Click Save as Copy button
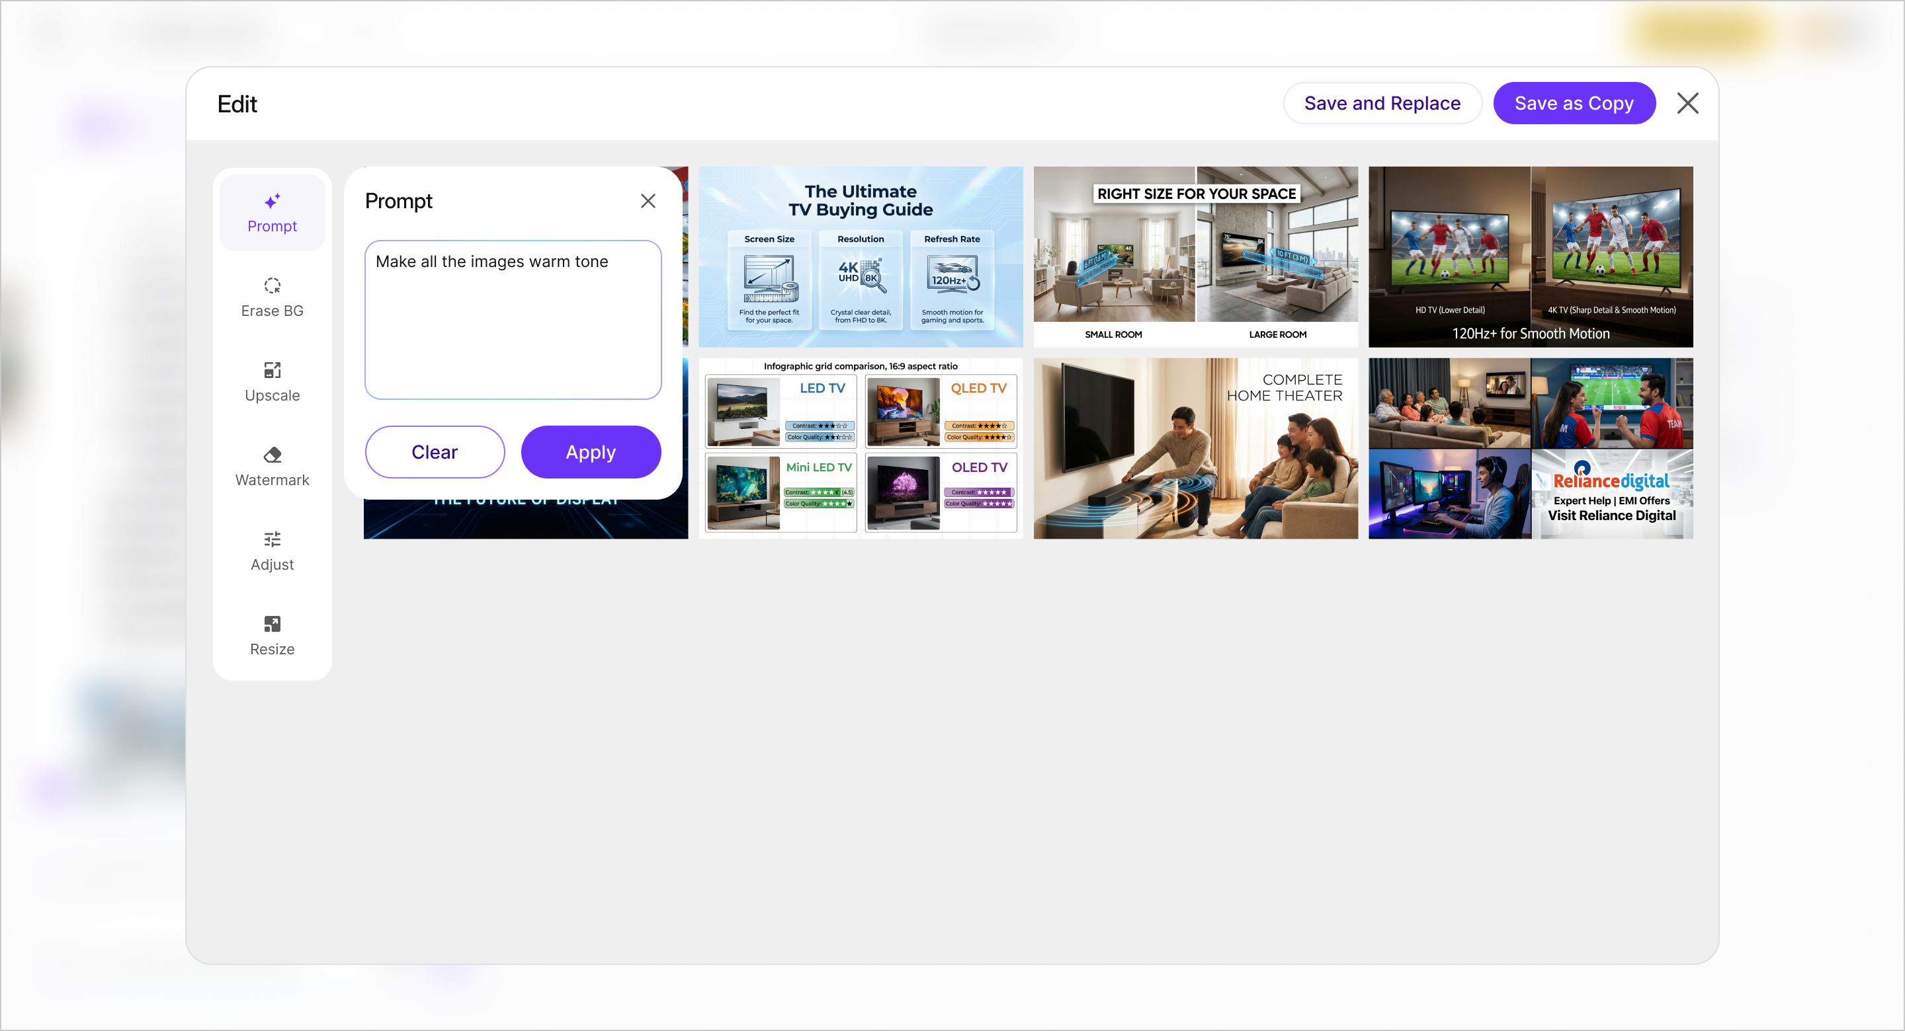 tap(1574, 104)
